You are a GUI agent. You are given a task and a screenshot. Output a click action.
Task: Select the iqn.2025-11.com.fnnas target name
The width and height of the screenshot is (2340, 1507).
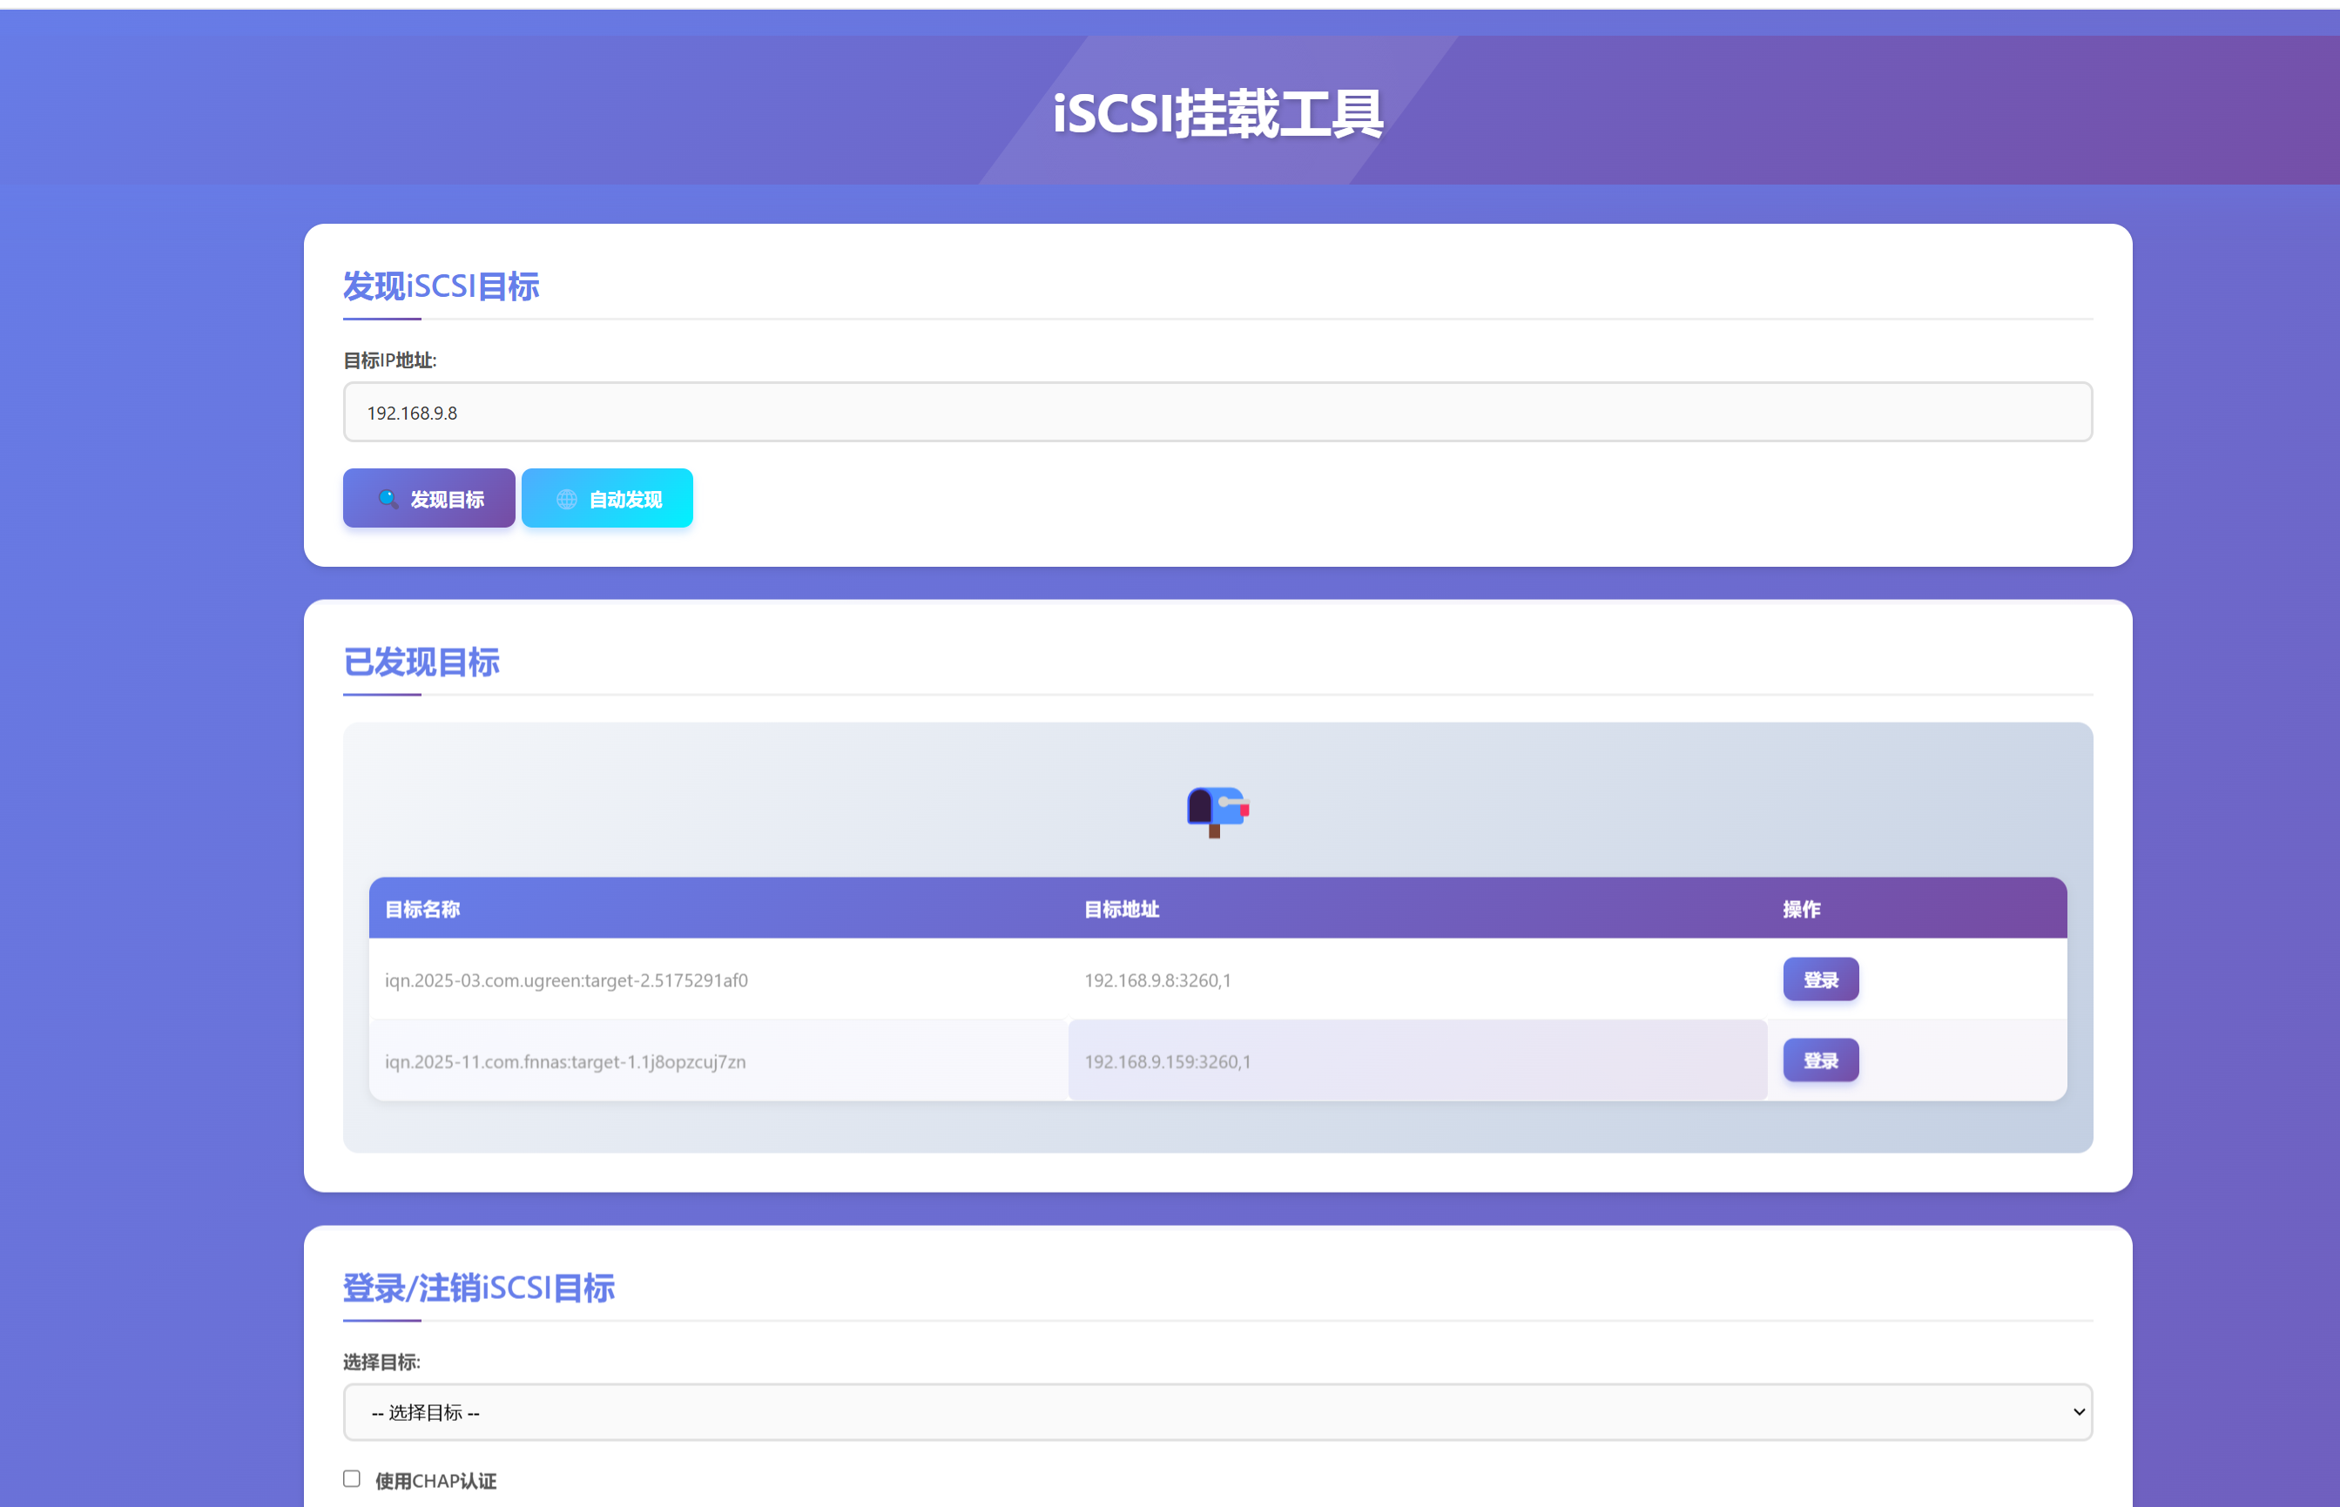coord(564,1062)
